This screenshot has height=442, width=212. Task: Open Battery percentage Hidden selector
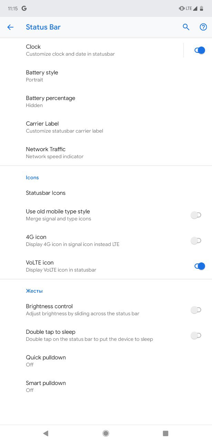106,102
